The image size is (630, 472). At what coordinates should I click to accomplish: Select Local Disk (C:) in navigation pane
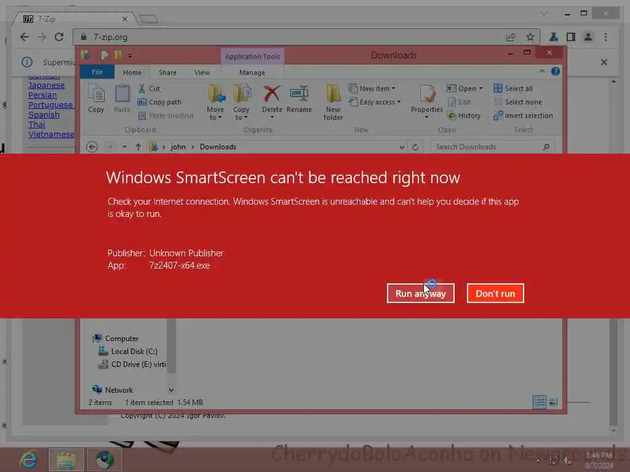point(128,351)
